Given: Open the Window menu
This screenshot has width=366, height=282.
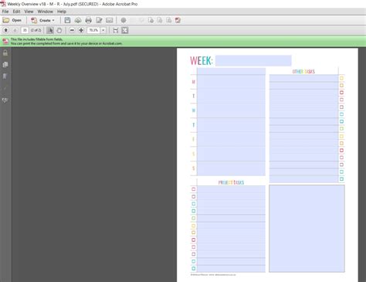Looking at the screenshot, I should pyautogui.click(x=46, y=12).
